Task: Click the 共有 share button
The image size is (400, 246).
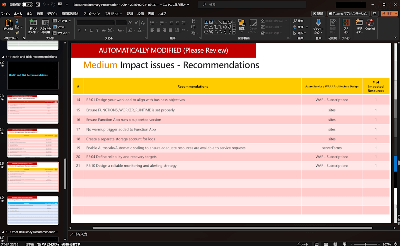Action: coord(387,14)
